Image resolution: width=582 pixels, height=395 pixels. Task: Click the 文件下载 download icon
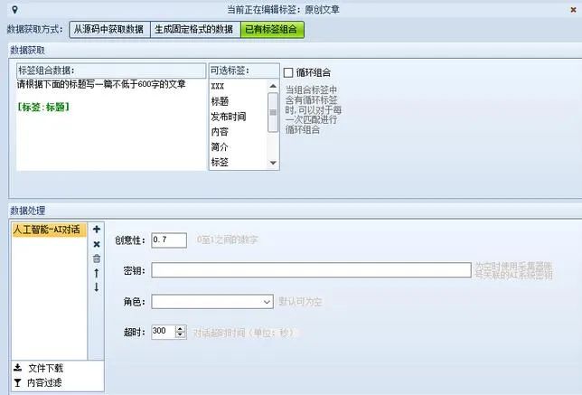click(x=17, y=369)
